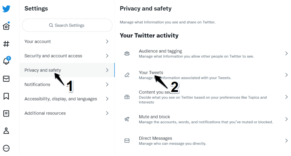Click the Search Settings field
Image resolution: width=291 pixels, height=156 pixels.
(x=67, y=25)
